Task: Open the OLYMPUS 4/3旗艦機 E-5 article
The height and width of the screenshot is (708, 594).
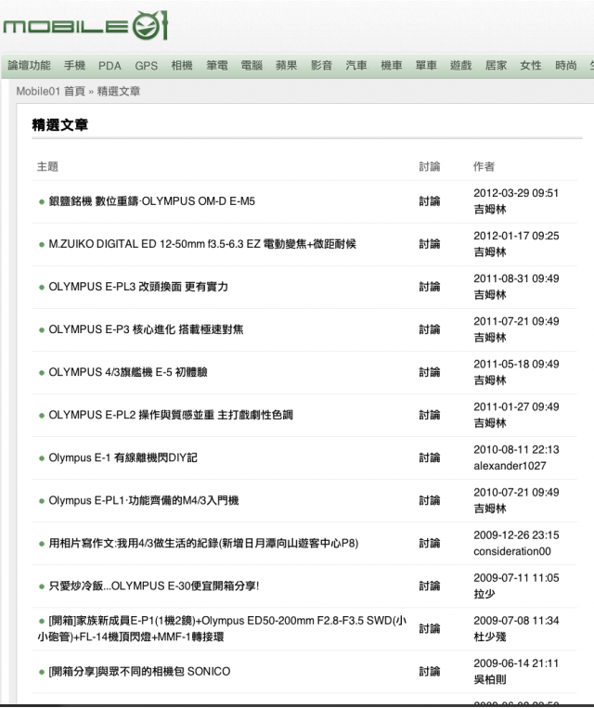Action: [x=128, y=372]
